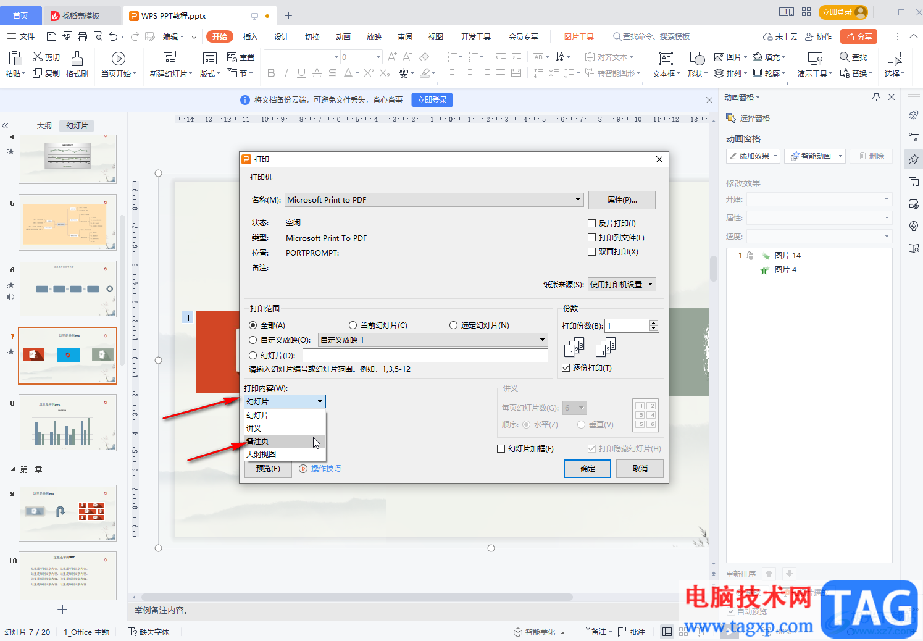Select the Picture 14 animation item

click(787, 255)
